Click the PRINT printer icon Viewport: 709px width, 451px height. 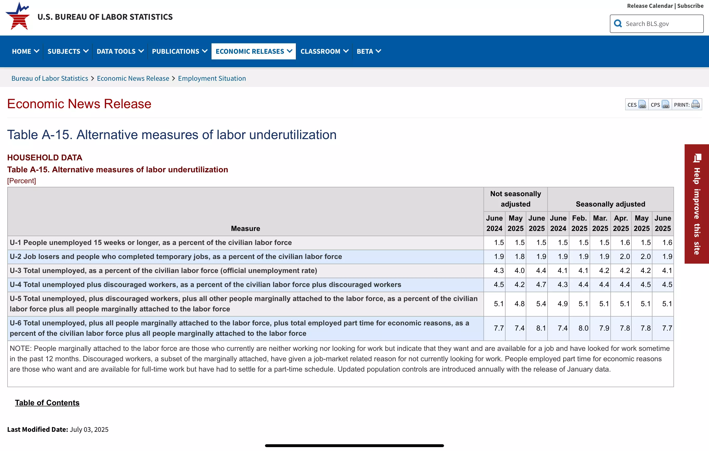(x=696, y=104)
